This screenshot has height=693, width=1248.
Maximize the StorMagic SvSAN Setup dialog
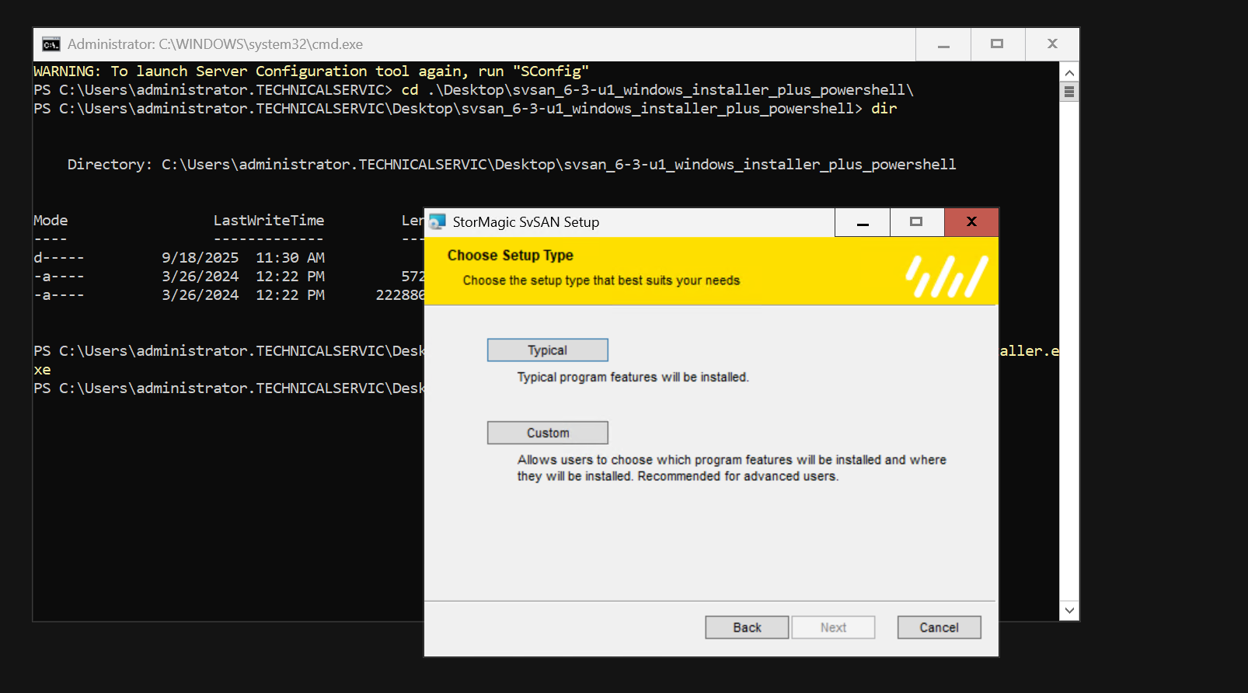(917, 222)
